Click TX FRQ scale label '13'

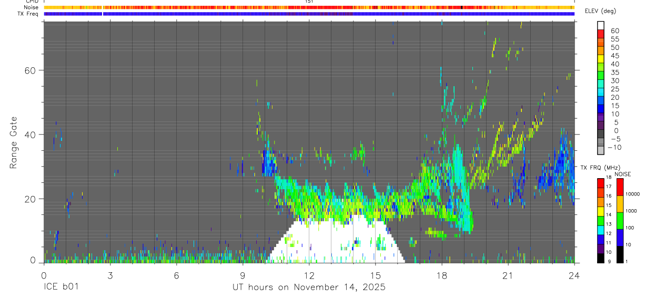pos(609,224)
